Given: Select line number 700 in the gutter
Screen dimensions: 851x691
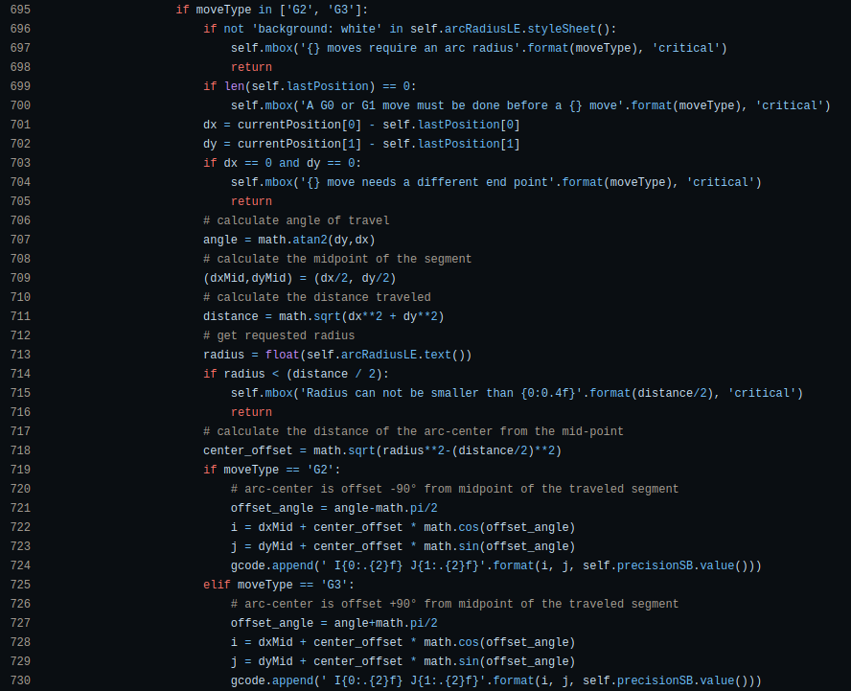Looking at the screenshot, I should [21, 105].
